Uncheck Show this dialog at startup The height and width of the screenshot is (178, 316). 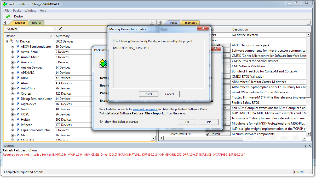pyautogui.click(x=102, y=122)
